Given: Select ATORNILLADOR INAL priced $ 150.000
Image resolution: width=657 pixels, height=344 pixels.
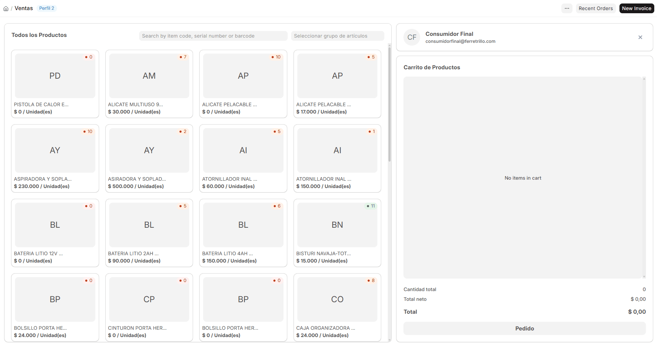Looking at the screenshot, I should 337,158.
